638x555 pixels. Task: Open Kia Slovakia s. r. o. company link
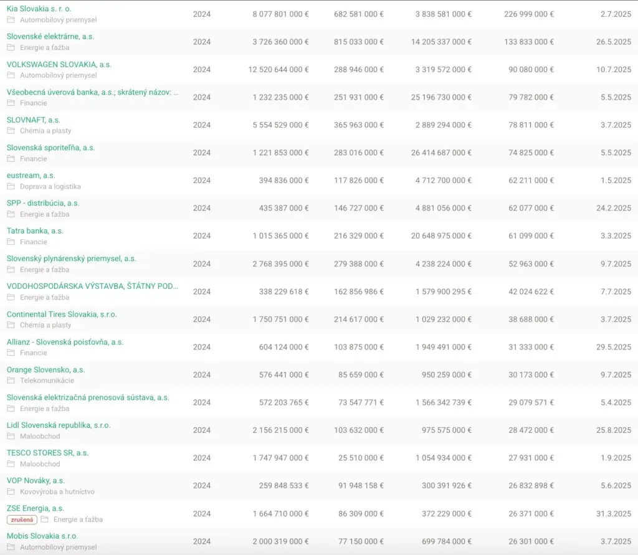39,9
